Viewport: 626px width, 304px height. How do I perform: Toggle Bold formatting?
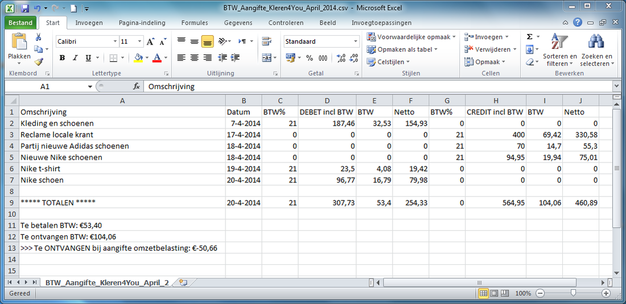click(x=62, y=58)
